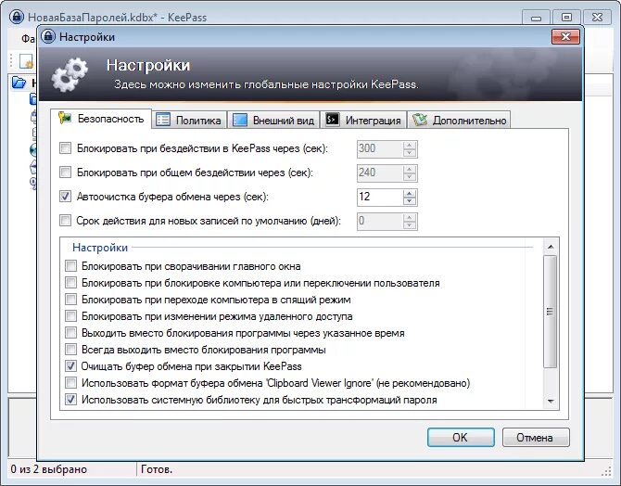Switch to the Политика tab
This screenshot has width=621, height=486.
click(x=189, y=121)
